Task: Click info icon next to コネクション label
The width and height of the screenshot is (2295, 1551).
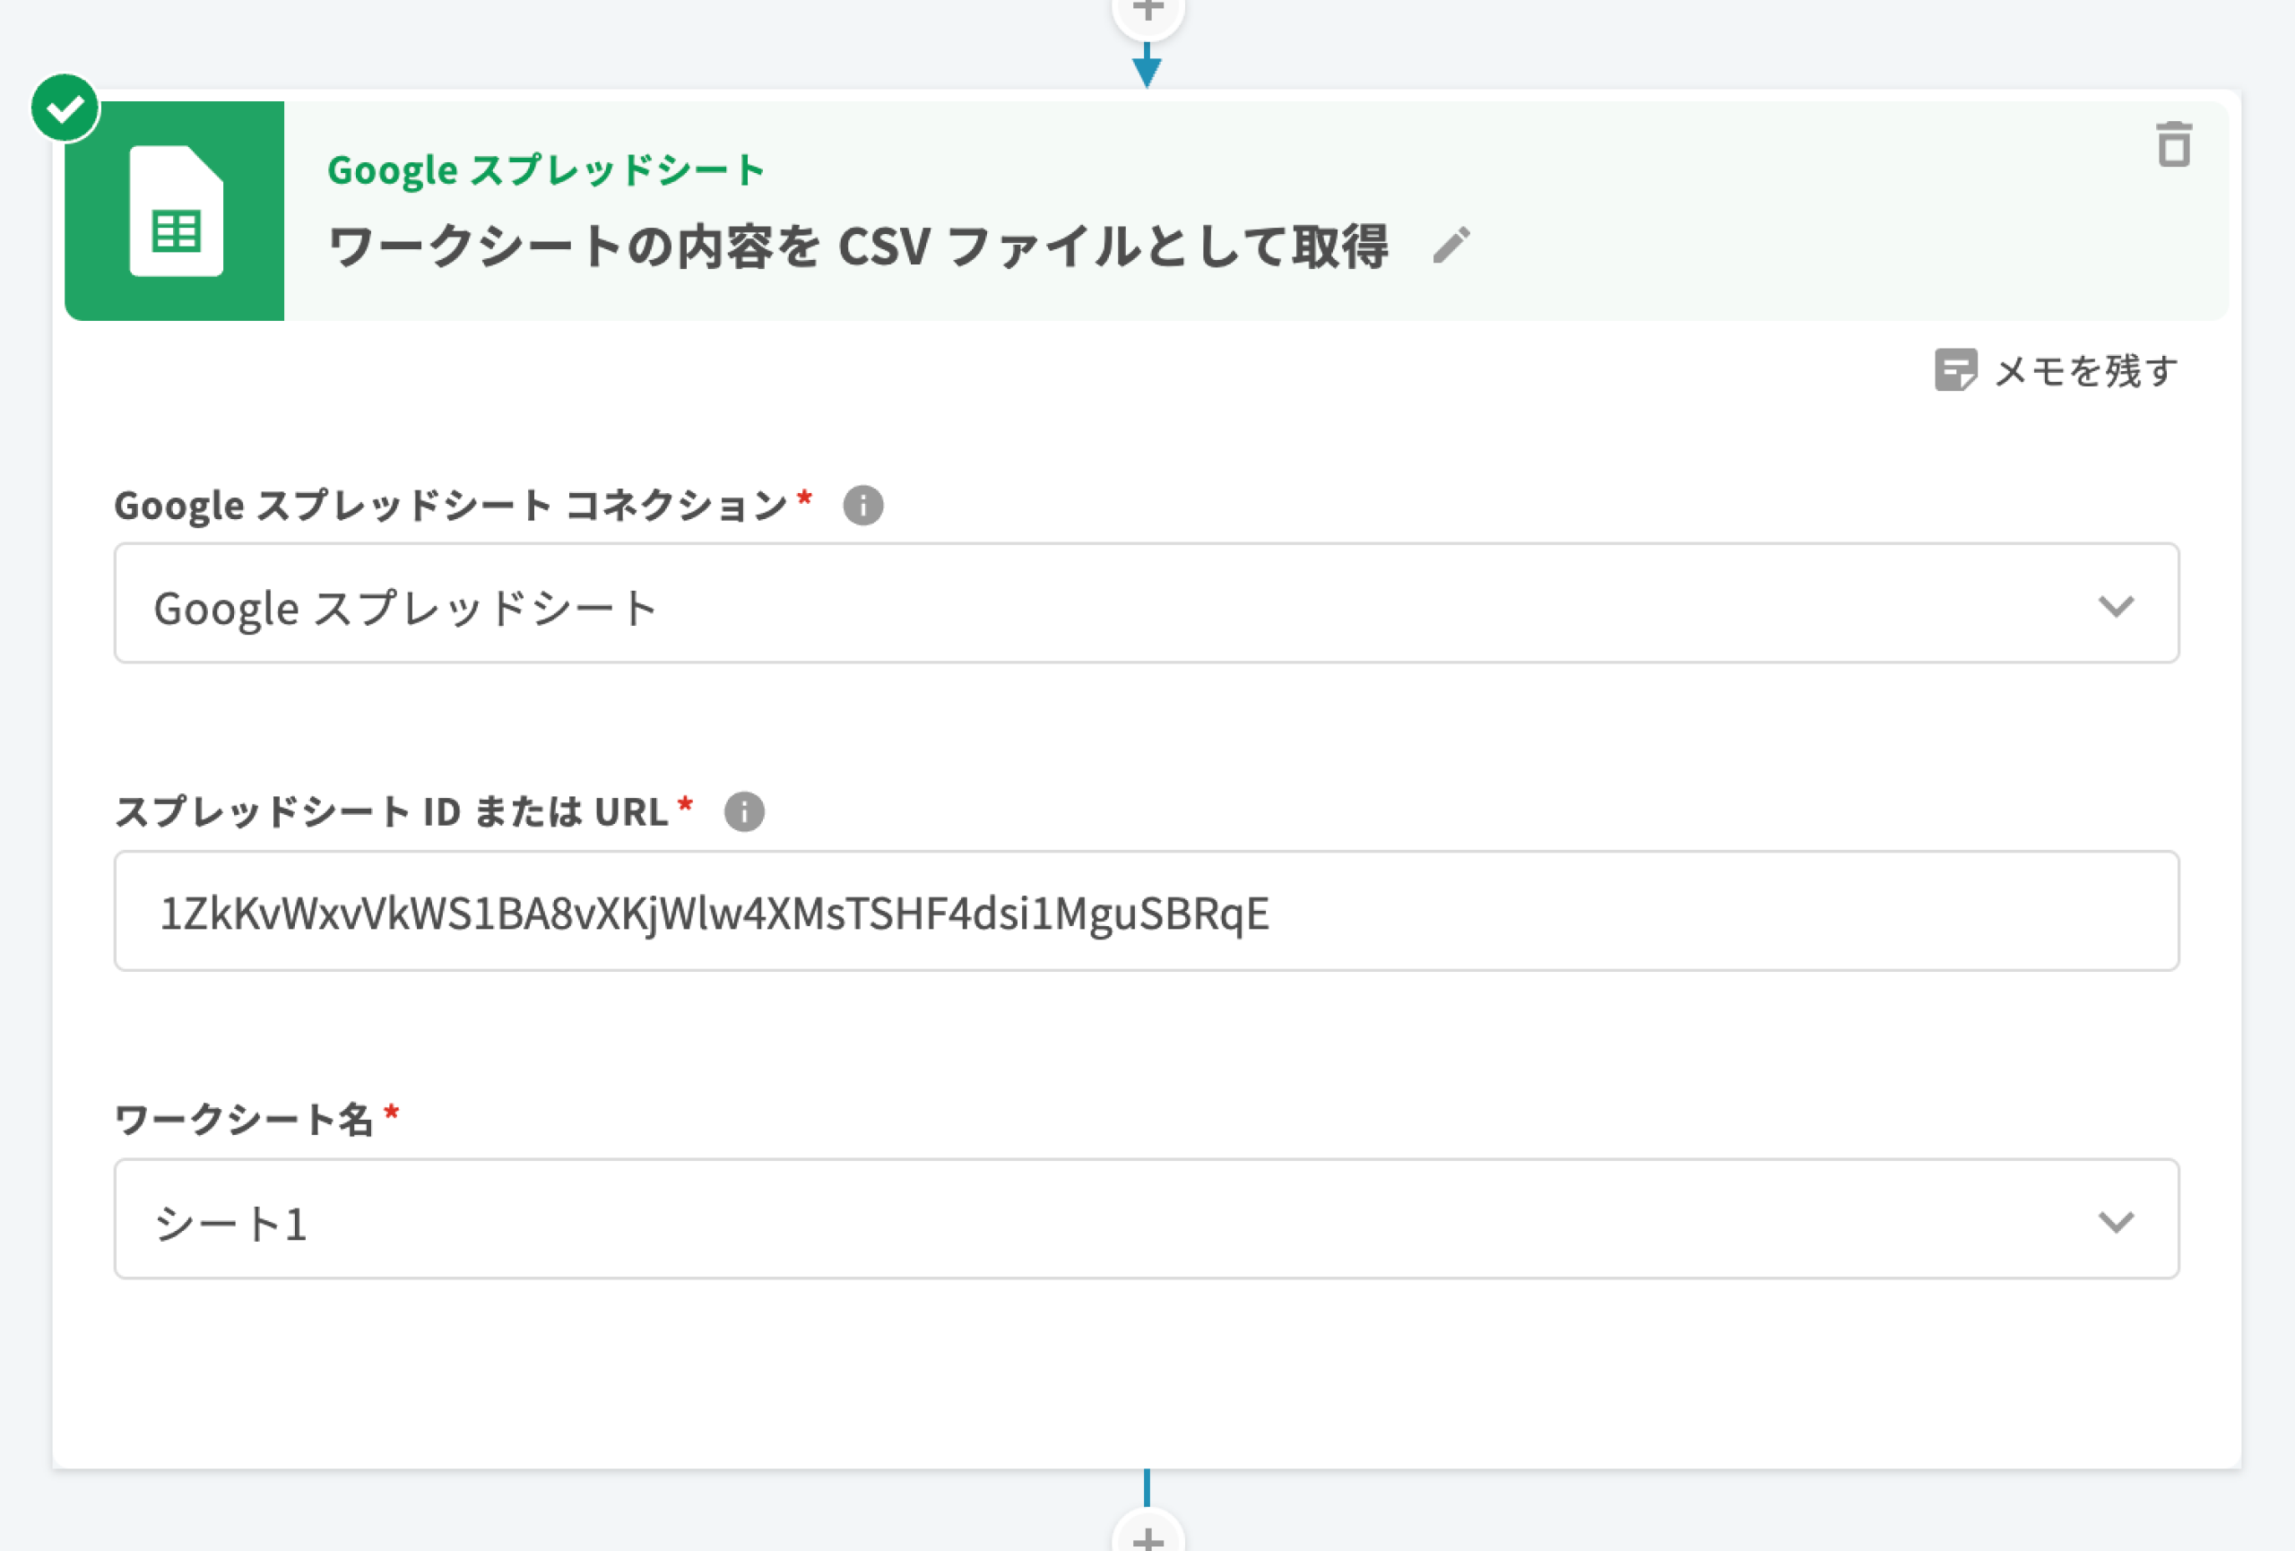Action: (862, 506)
